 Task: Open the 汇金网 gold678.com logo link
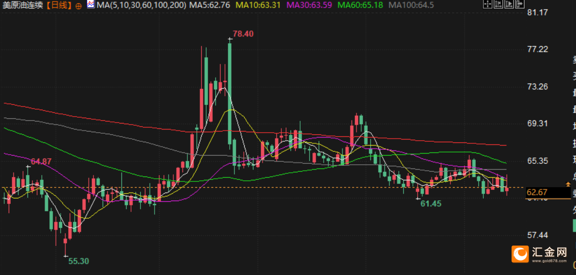coord(539,254)
